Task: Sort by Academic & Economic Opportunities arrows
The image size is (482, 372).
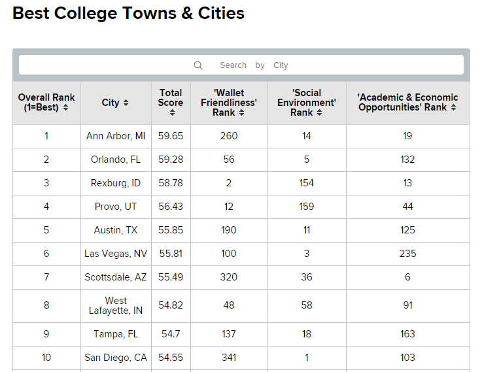Action: pyautogui.click(x=453, y=108)
